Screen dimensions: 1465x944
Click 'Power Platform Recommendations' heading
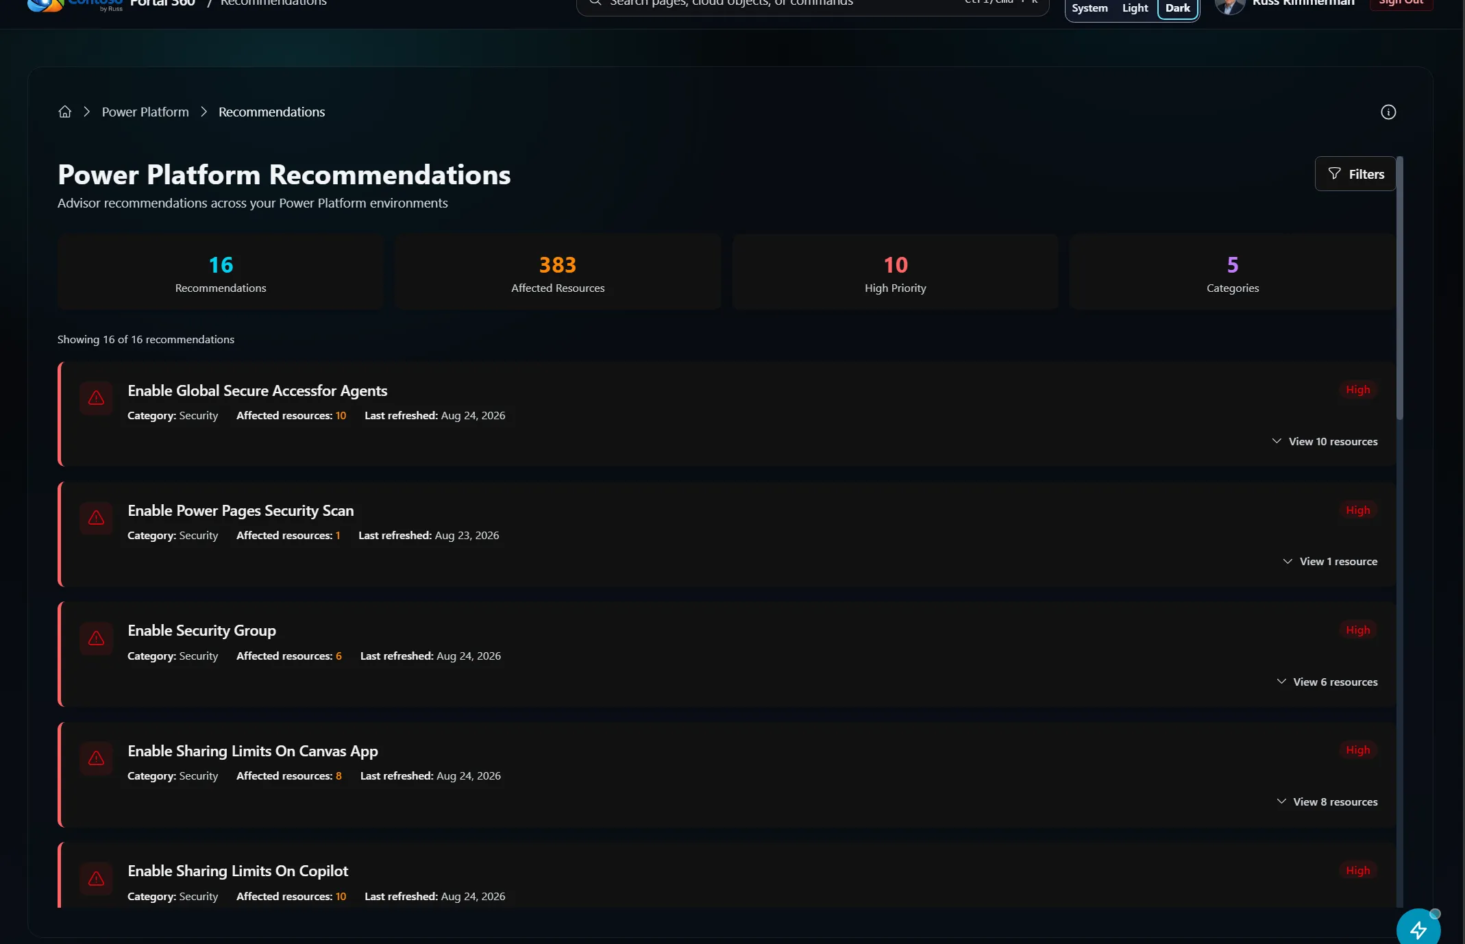click(284, 175)
